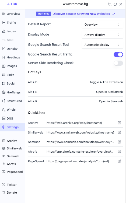The width and height of the screenshot is (126, 203).
Task: Click the Semrush logo icon in sidebar
Action: 3,156
